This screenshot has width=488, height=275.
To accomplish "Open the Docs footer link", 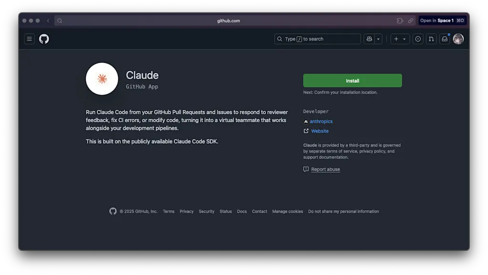I will coord(242,211).
